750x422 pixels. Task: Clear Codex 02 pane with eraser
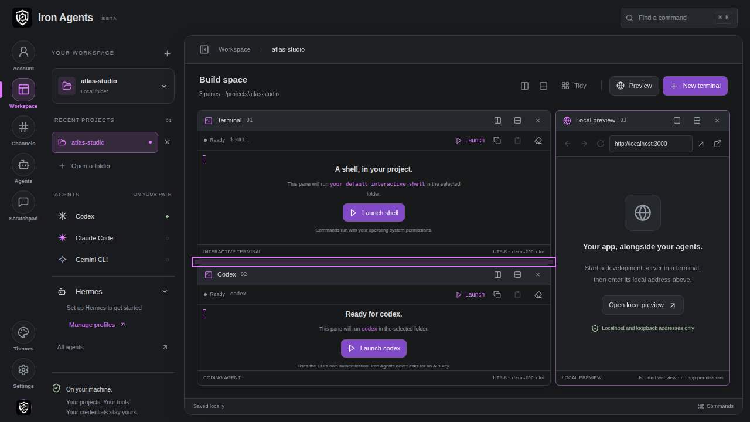[x=538, y=294]
